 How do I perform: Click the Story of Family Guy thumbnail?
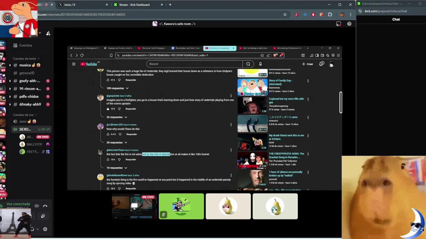click(252, 87)
